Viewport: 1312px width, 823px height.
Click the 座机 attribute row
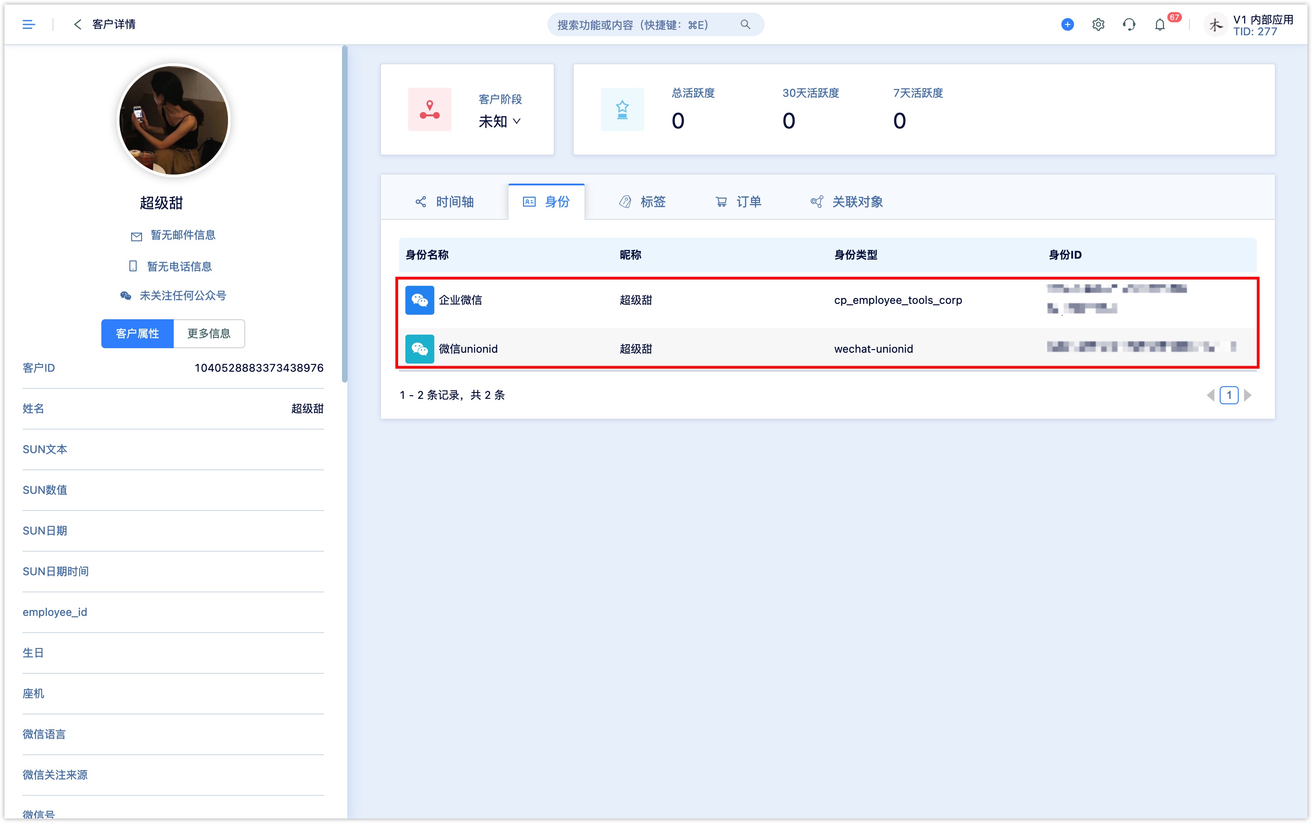coord(173,694)
